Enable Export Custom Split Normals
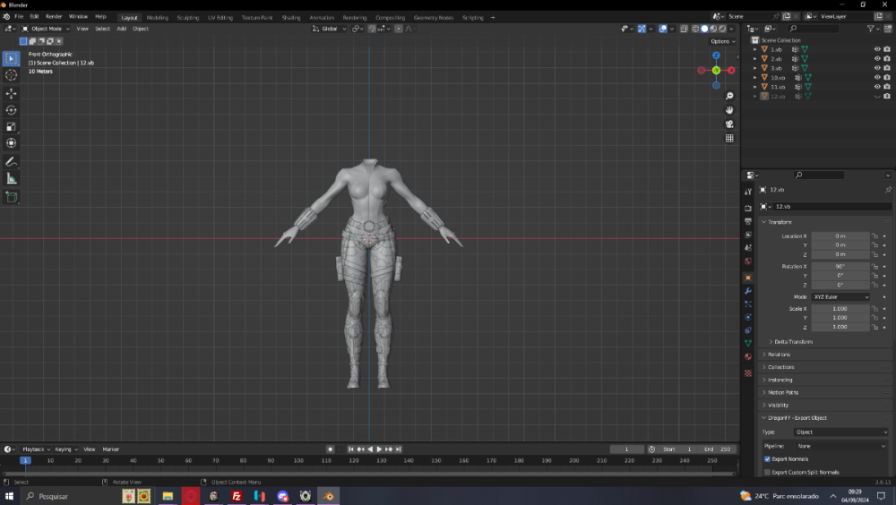The image size is (896, 505). [x=767, y=472]
